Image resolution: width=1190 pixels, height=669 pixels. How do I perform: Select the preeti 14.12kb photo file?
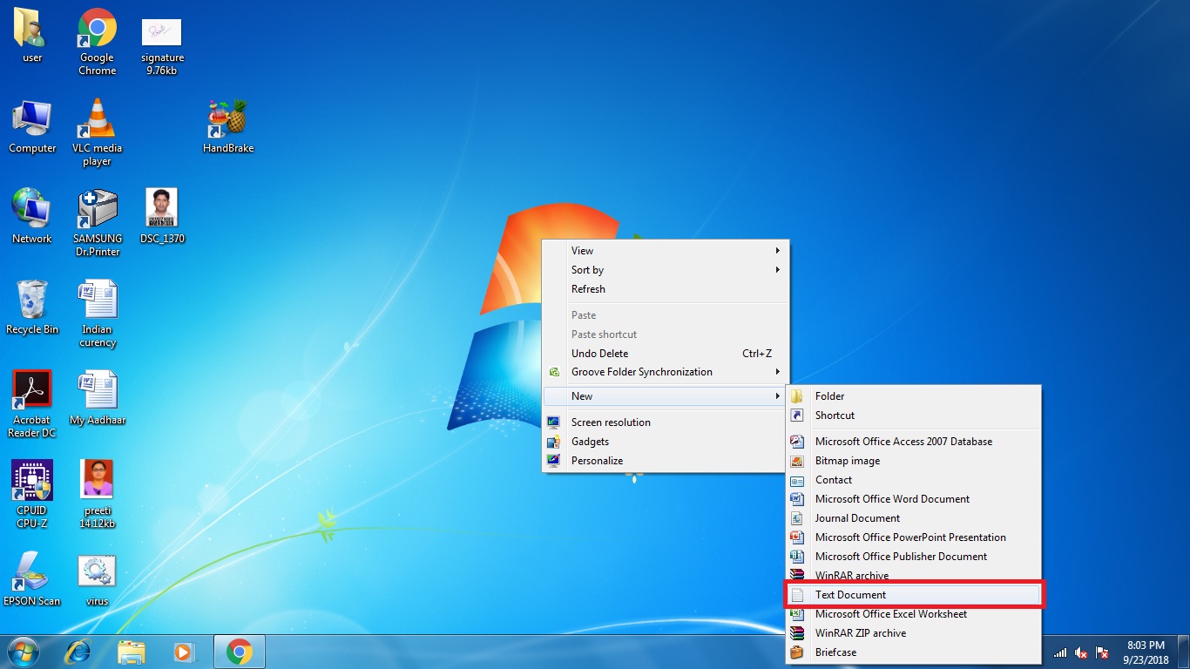click(x=97, y=495)
